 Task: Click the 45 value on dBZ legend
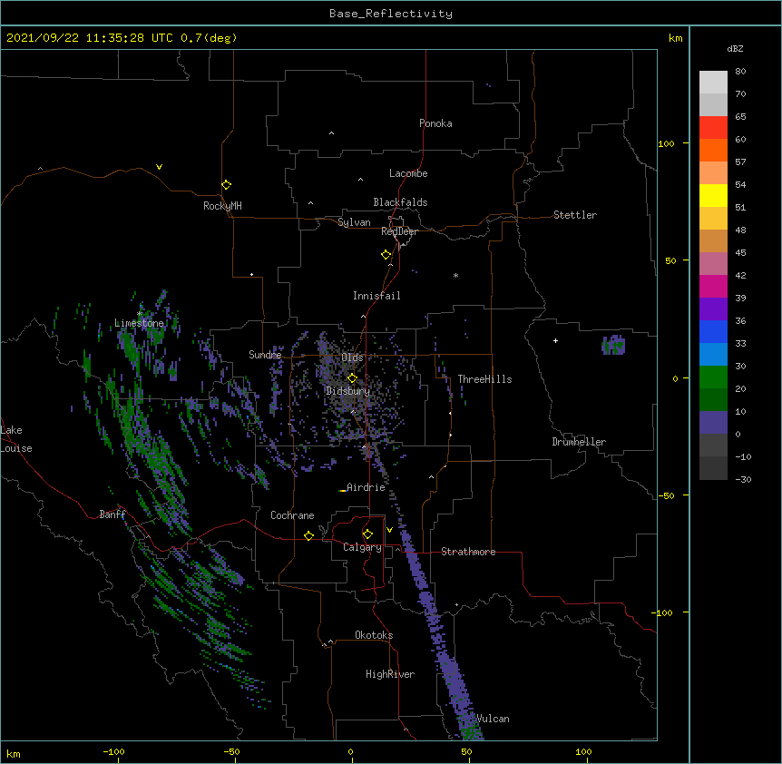[740, 252]
